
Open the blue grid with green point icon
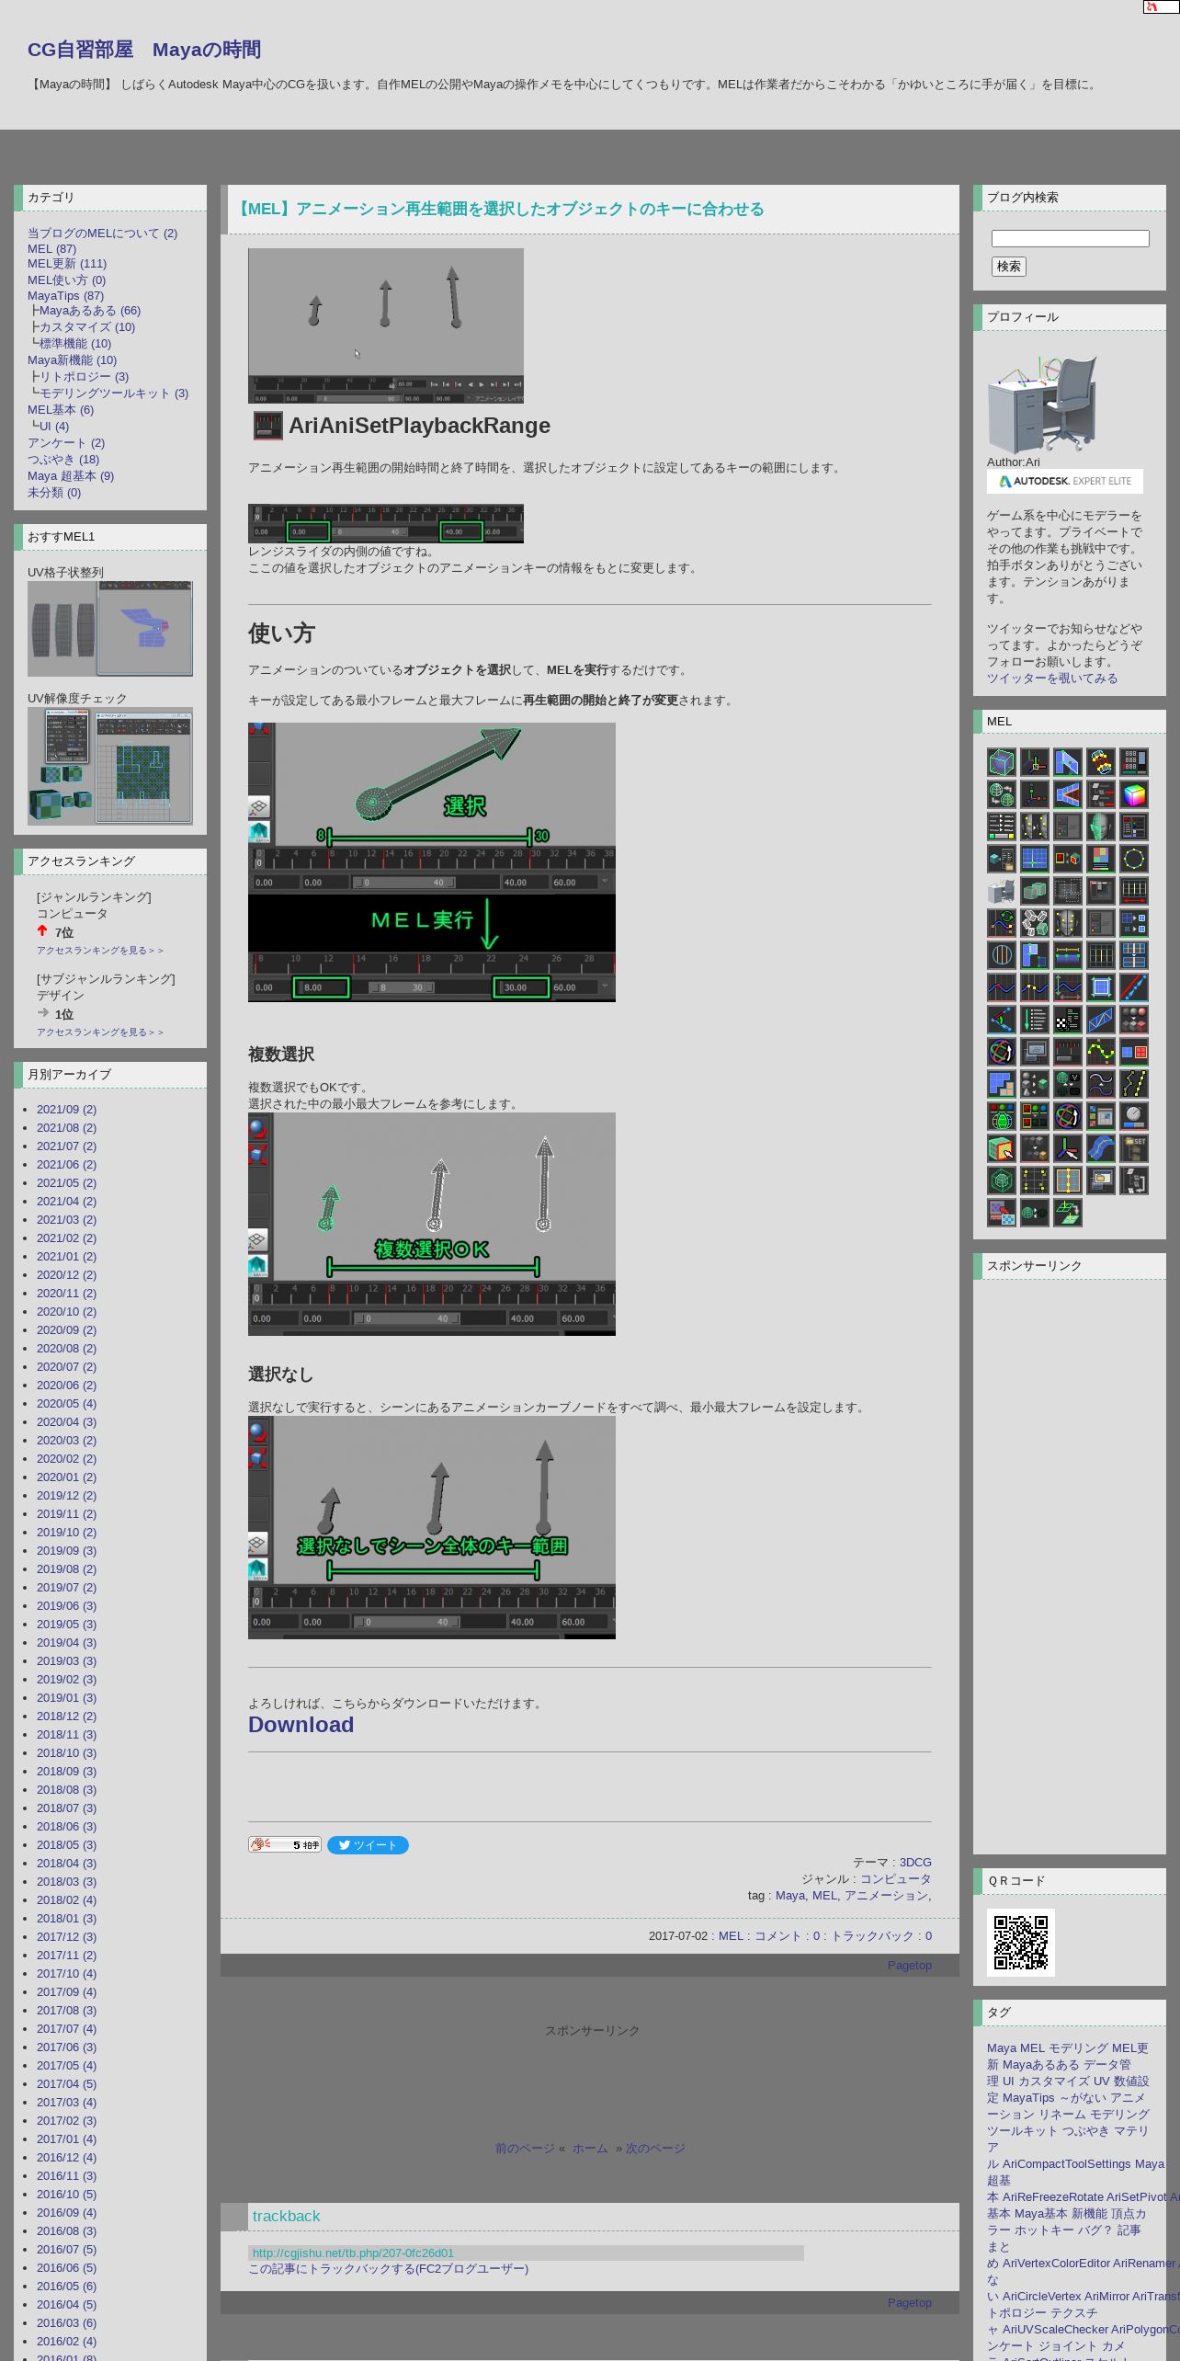click(x=1035, y=859)
